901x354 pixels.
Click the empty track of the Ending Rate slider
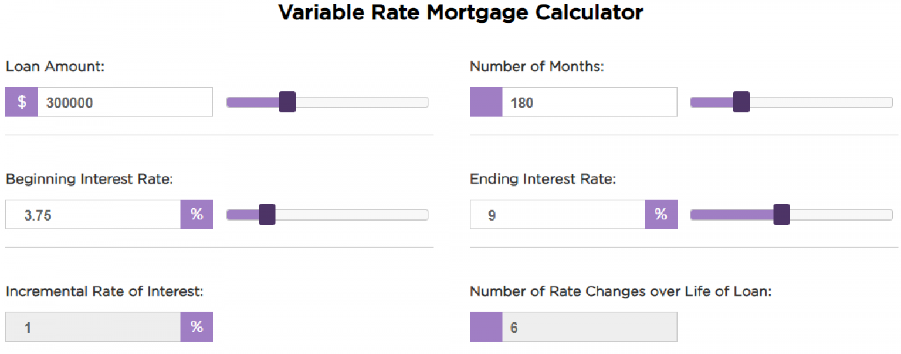click(845, 214)
